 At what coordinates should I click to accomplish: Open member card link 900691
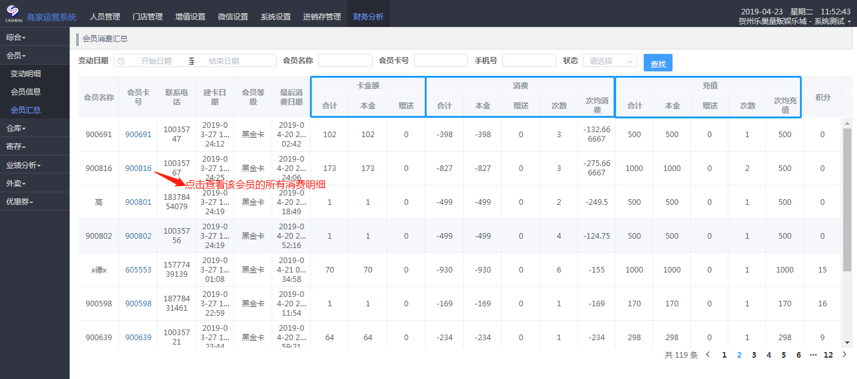point(138,135)
